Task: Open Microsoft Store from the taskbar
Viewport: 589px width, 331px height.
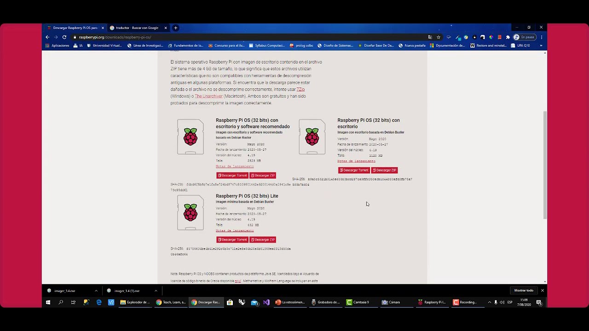Action: point(230,302)
